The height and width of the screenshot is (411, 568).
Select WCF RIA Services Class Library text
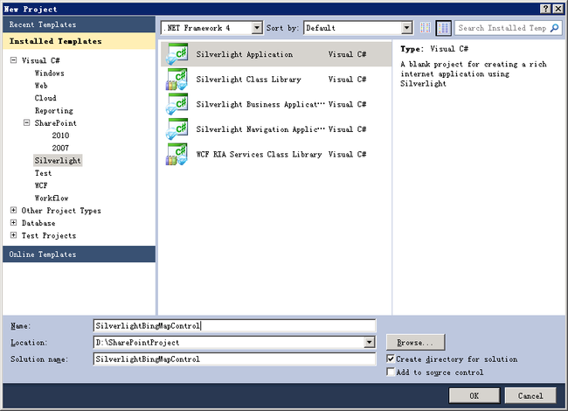pos(259,154)
